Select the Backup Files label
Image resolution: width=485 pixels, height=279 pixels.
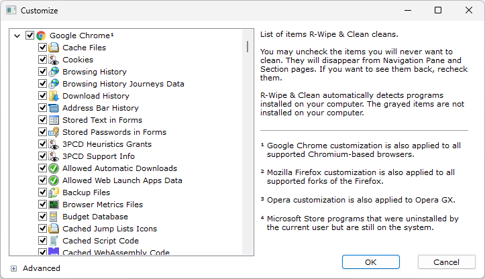[x=86, y=192]
